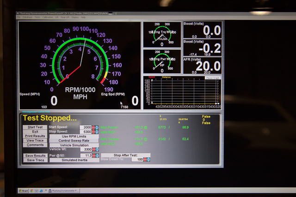Image resolution: width=296 pixels, height=197 pixels.
Task: Open the Windows Start menu
Action: 23,191
